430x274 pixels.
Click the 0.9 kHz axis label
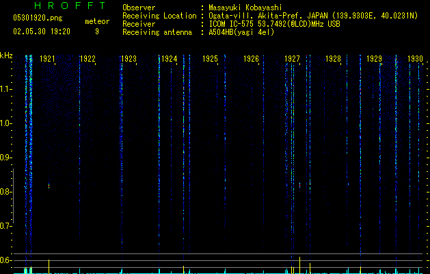coord(5,158)
